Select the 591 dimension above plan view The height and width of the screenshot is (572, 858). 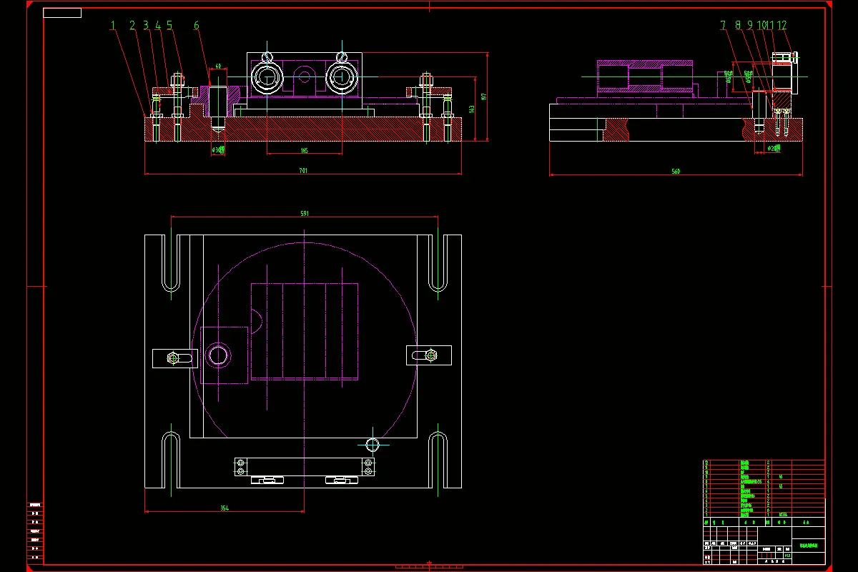pos(303,213)
